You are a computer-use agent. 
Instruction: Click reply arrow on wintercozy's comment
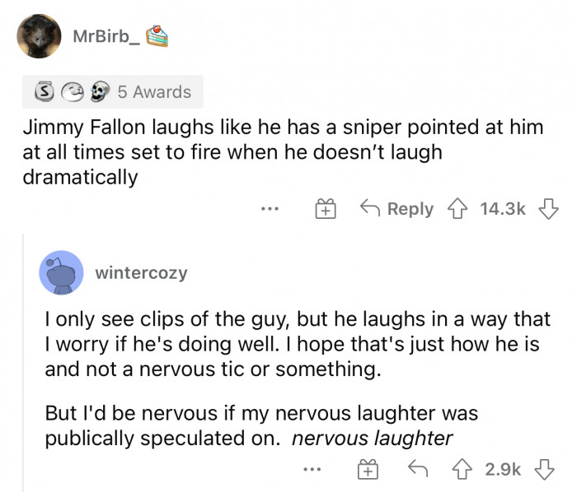tap(417, 468)
